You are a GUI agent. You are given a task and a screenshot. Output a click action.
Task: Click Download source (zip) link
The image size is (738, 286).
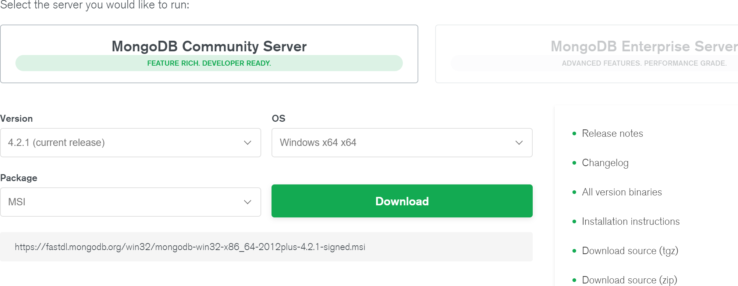click(629, 280)
